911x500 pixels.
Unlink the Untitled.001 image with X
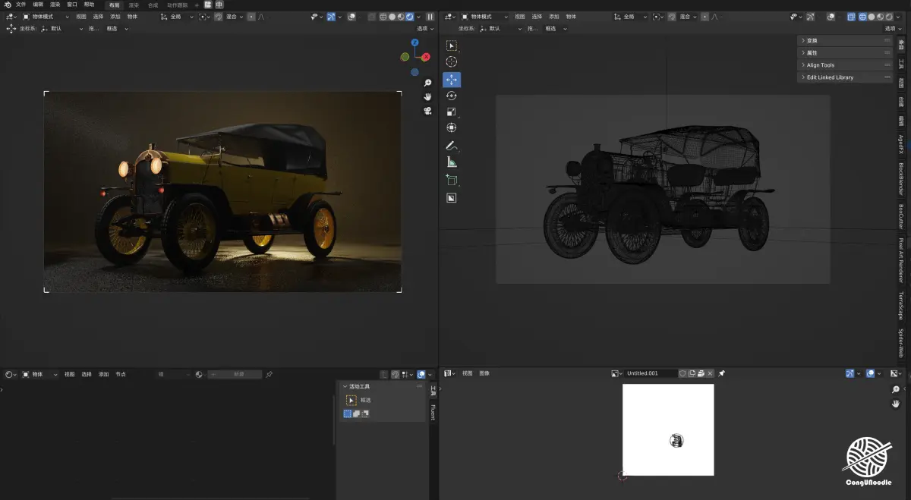point(711,373)
